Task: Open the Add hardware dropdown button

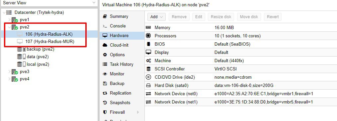Action: [x=156, y=17]
